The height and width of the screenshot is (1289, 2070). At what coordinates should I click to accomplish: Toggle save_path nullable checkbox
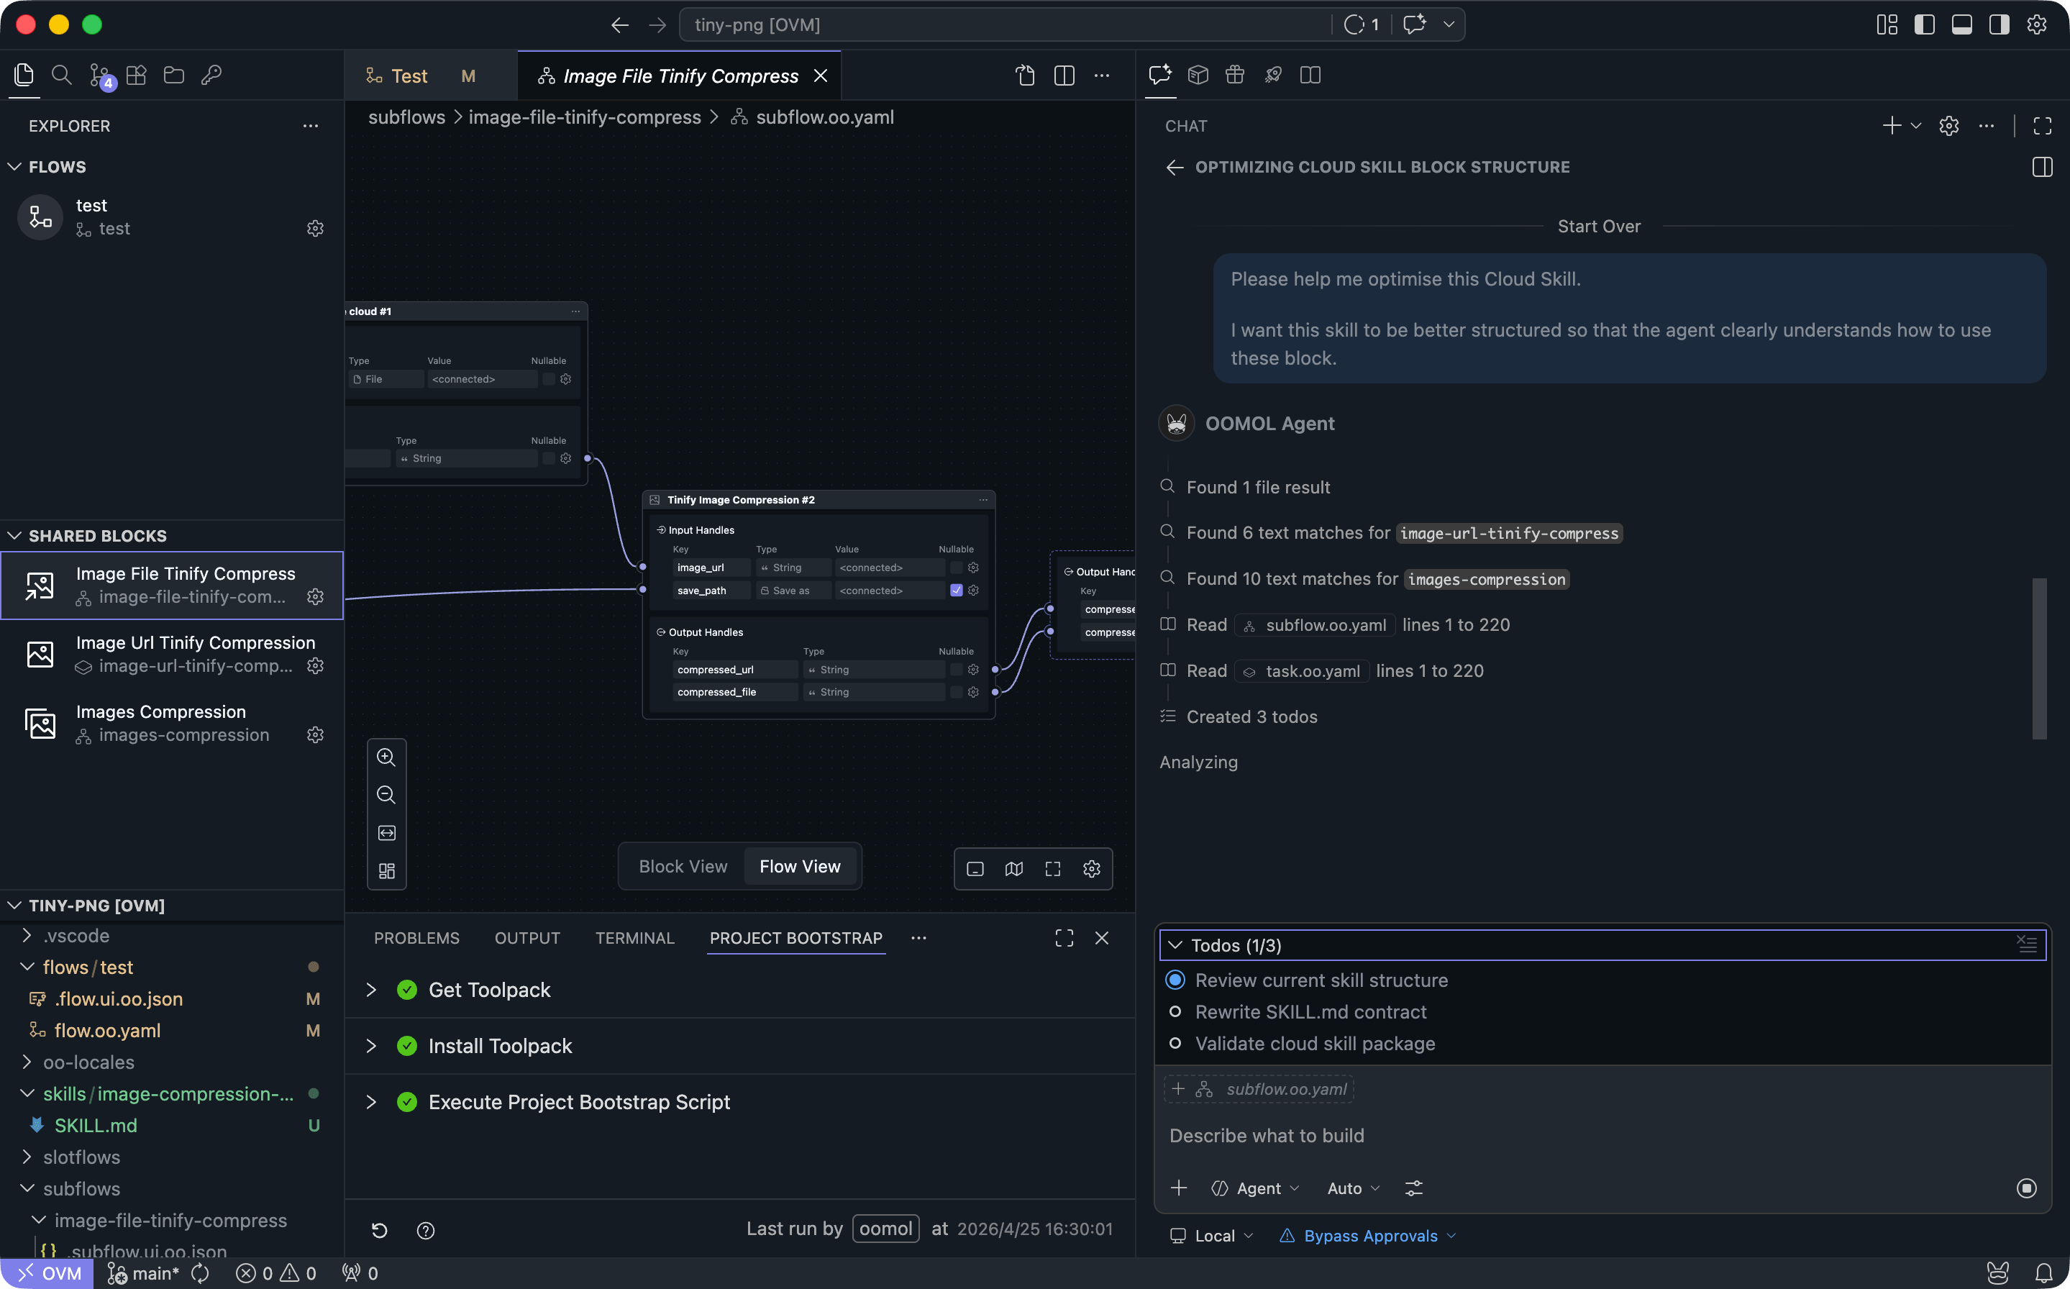[956, 590]
